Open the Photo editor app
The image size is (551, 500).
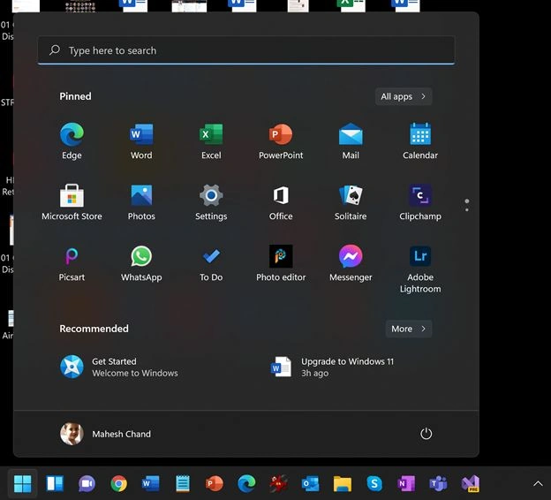tap(281, 263)
